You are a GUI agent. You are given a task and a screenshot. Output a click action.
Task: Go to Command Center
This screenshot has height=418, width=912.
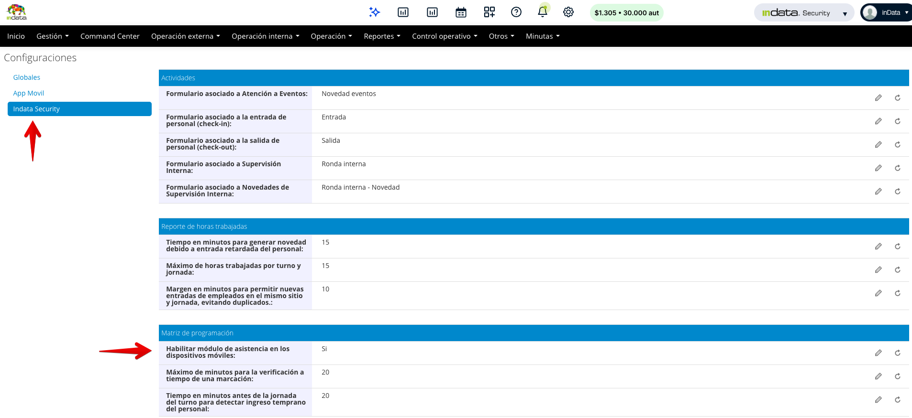coord(110,36)
